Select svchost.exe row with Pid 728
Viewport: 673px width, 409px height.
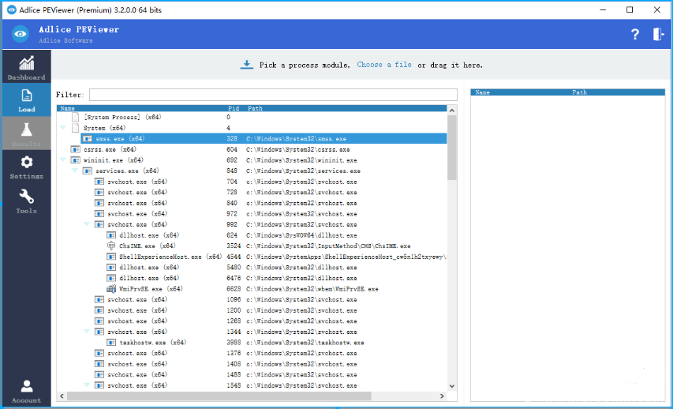coord(252,193)
